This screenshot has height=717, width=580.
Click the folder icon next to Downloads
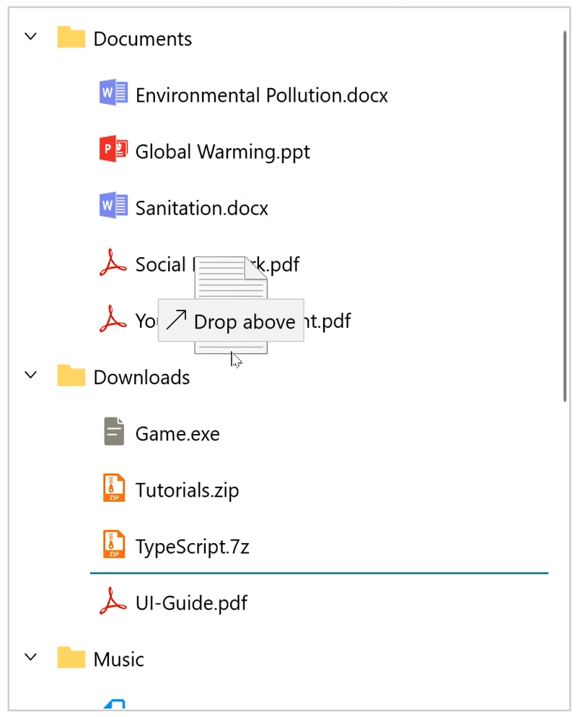point(71,375)
